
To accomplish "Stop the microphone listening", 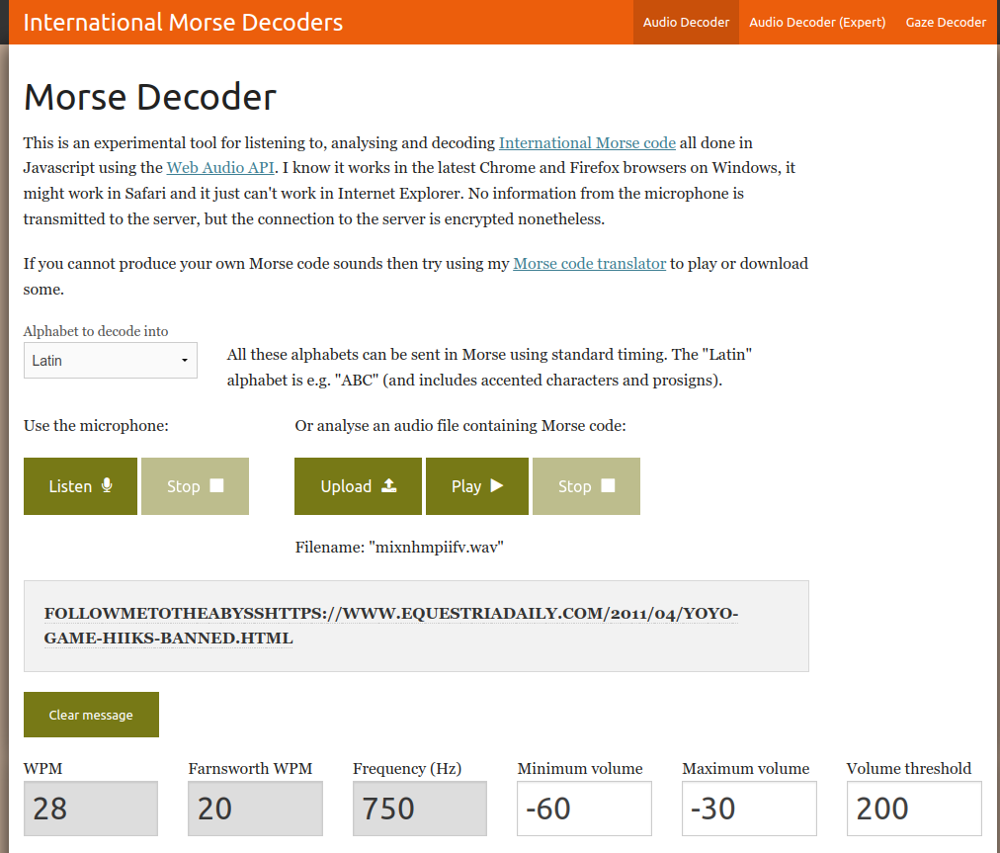I will tap(195, 486).
